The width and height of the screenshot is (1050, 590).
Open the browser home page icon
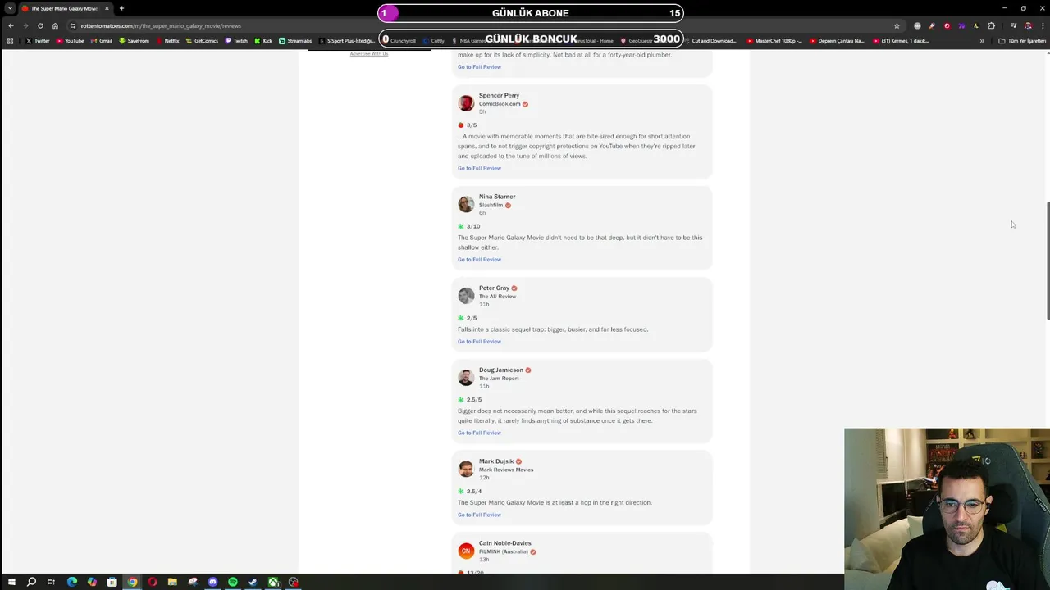(55, 25)
